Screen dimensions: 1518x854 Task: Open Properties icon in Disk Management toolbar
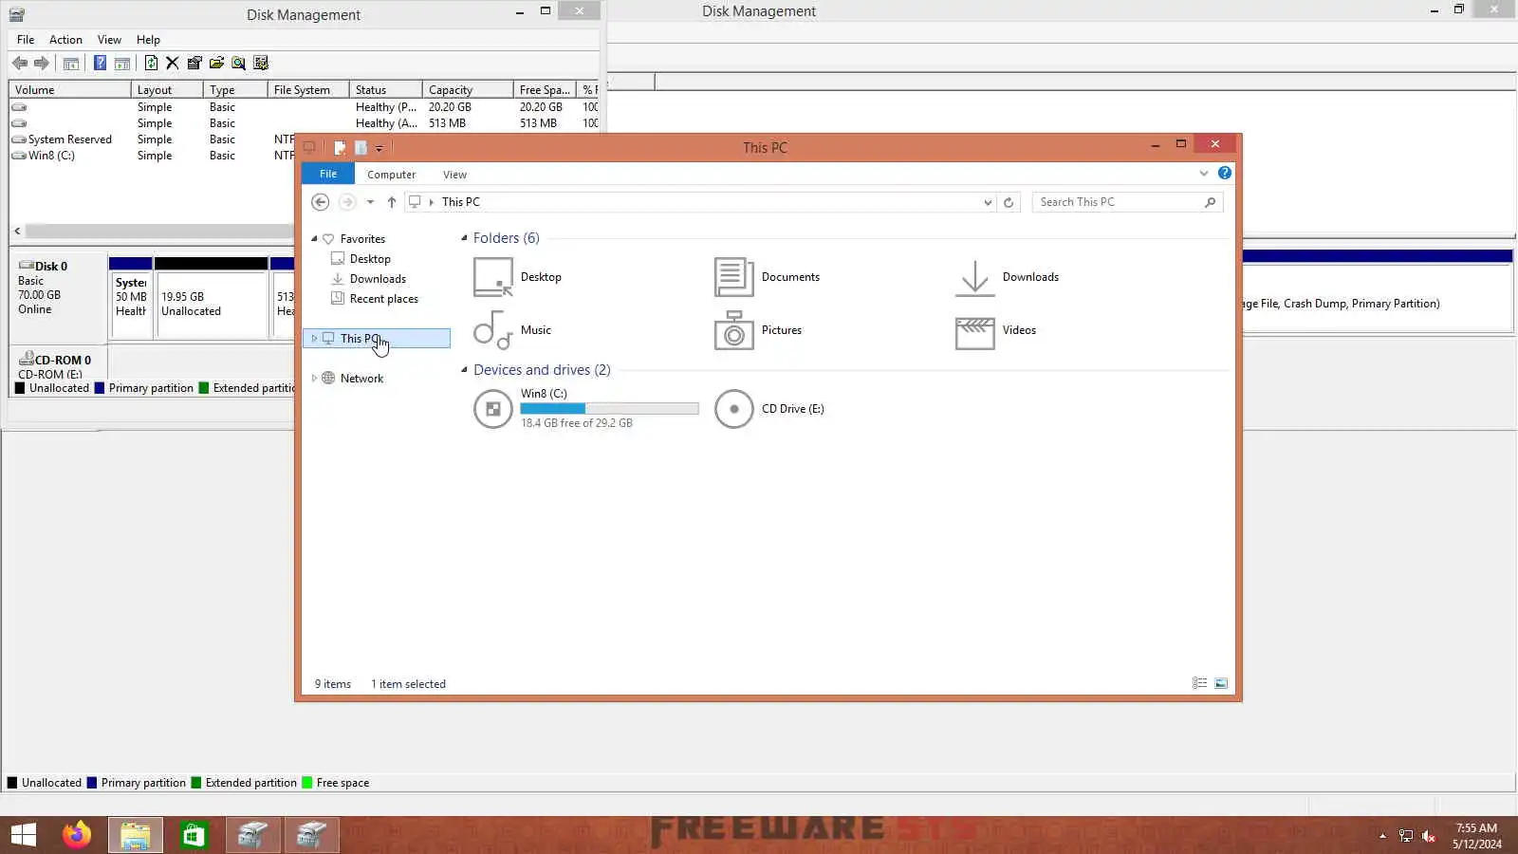pos(194,64)
